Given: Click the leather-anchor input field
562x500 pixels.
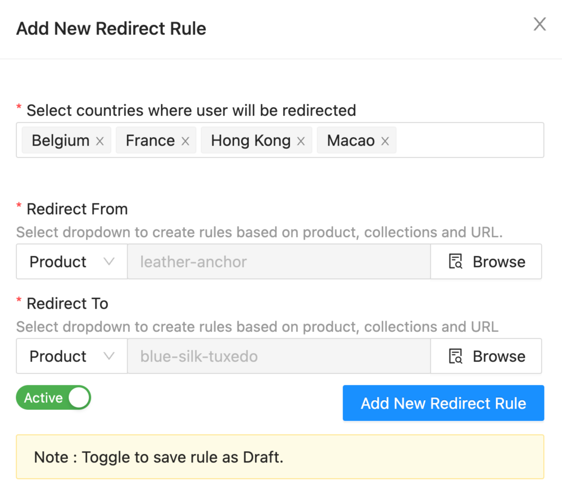Looking at the screenshot, I should click(x=279, y=262).
